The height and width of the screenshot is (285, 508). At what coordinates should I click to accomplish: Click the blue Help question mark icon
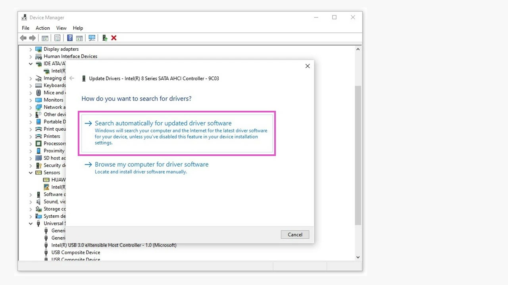70,38
